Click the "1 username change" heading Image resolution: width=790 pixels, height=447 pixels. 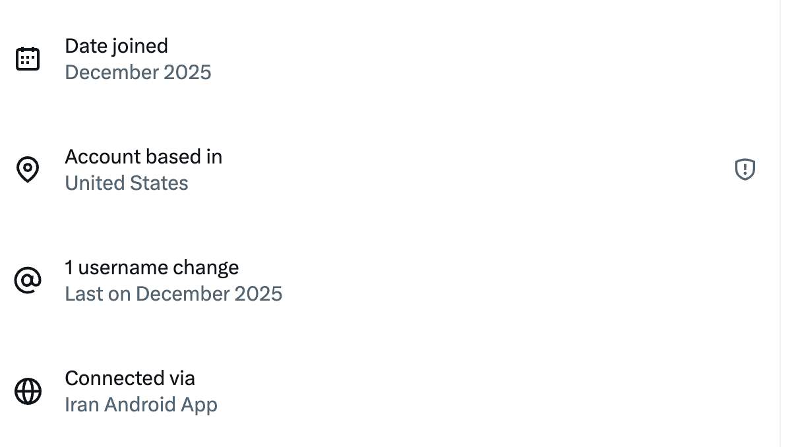[x=152, y=268]
